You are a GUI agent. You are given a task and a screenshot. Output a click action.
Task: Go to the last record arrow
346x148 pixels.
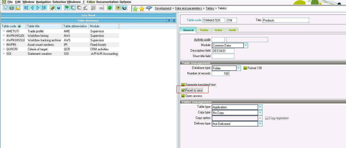point(44,8)
